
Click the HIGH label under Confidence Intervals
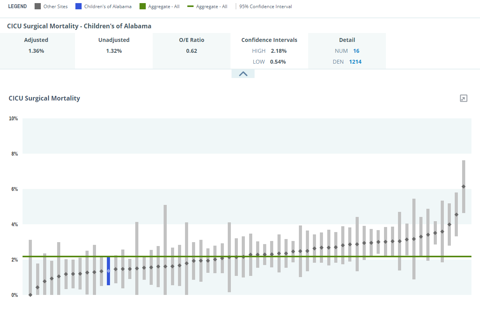[x=259, y=51]
